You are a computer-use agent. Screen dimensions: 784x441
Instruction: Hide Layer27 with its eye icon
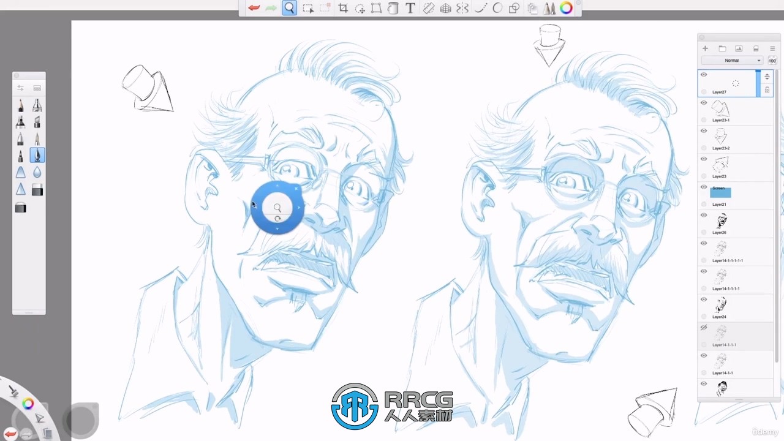(x=704, y=75)
